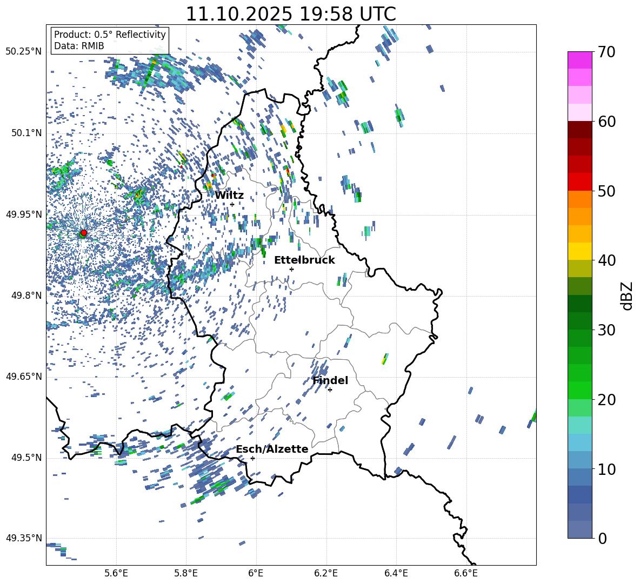This screenshot has height=584, width=640.
Task: Click the 40 tick on colorbar
Action: tap(606, 260)
